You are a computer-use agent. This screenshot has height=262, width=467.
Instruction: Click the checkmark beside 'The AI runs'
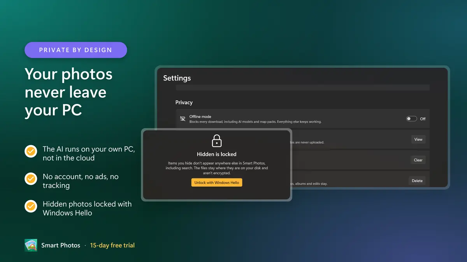click(x=31, y=151)
